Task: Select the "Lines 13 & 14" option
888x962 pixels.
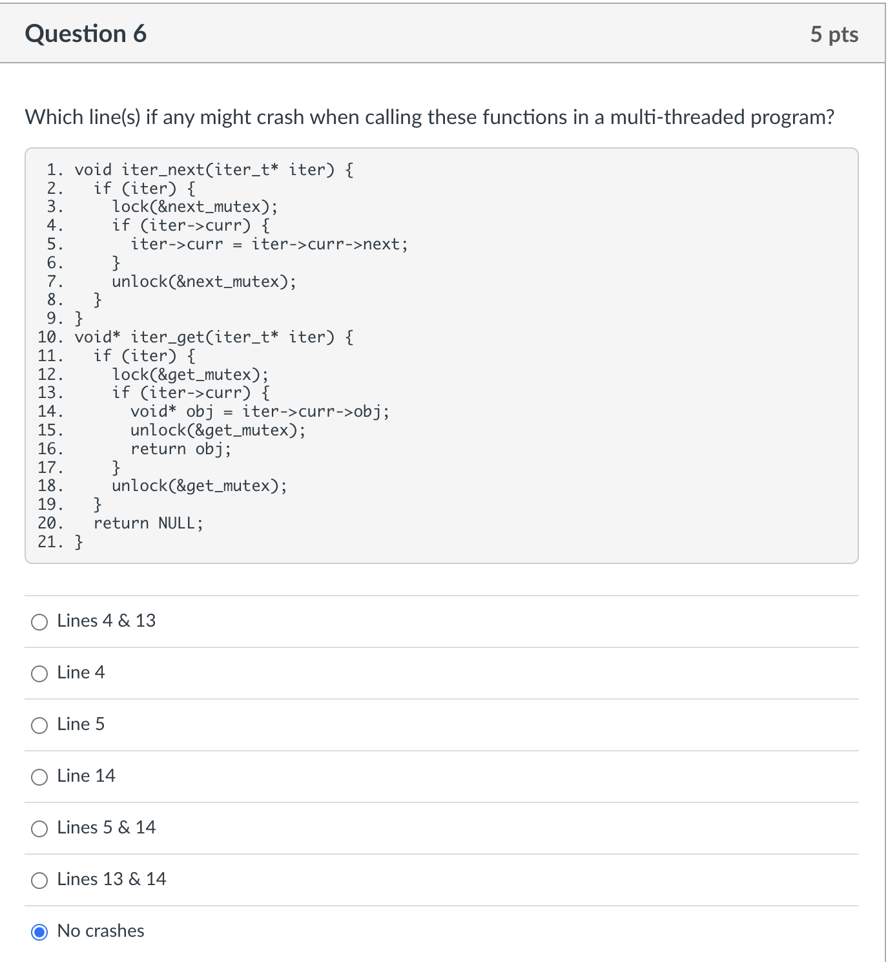Action: click(x=39, y=880)
